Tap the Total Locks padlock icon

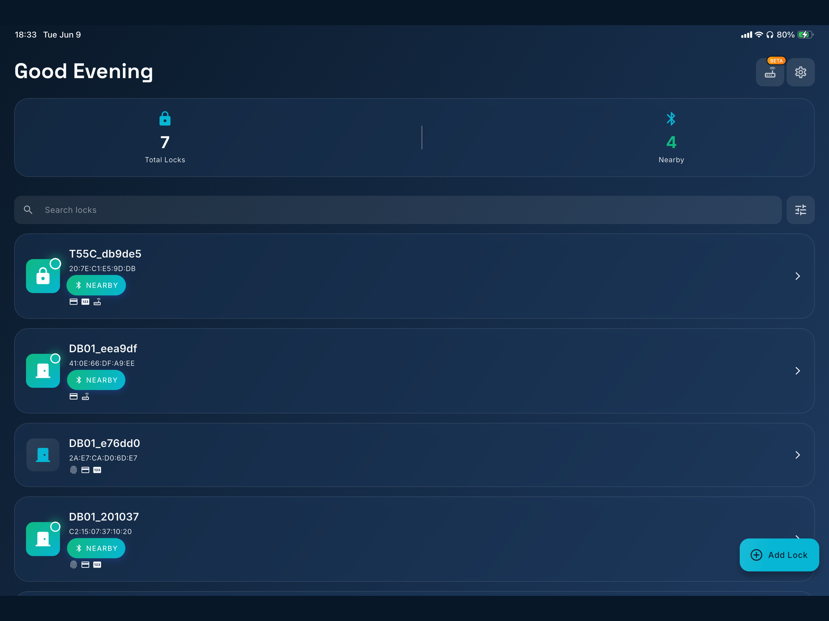coord(165,118)
